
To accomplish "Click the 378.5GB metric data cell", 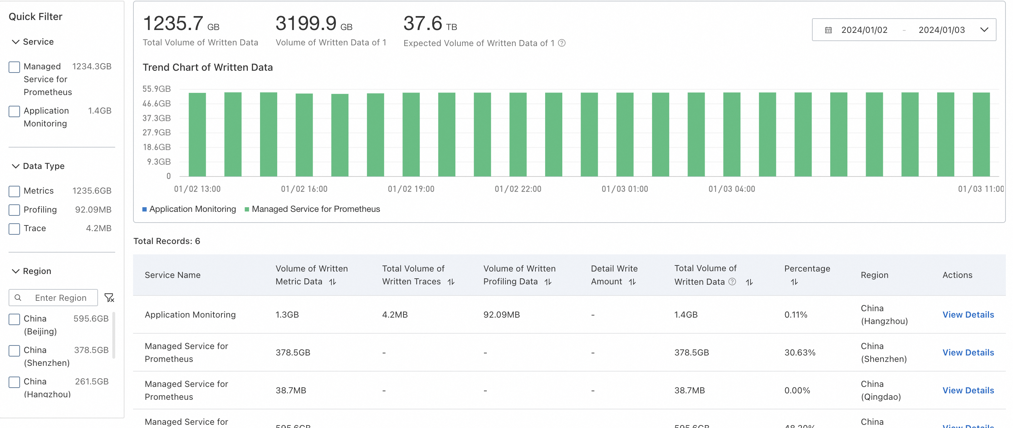I will pos(293,352).
